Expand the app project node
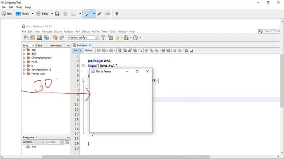The width and height of the screenshot is (284, 159). click(24, 50)
